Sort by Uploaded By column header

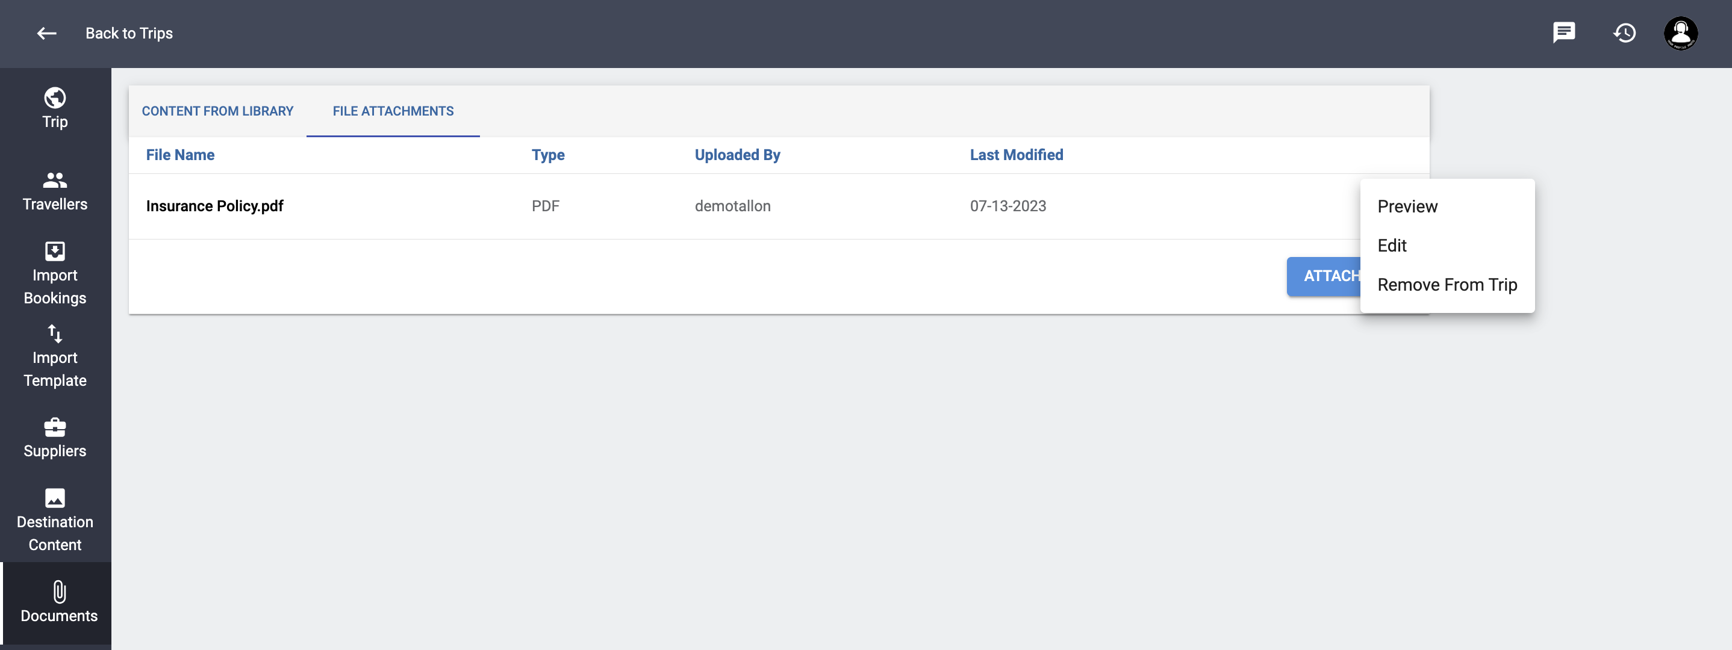click(737, 155)
